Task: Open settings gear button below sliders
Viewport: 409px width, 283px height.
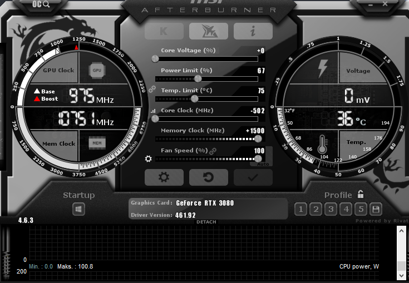Action: [164, 177]
